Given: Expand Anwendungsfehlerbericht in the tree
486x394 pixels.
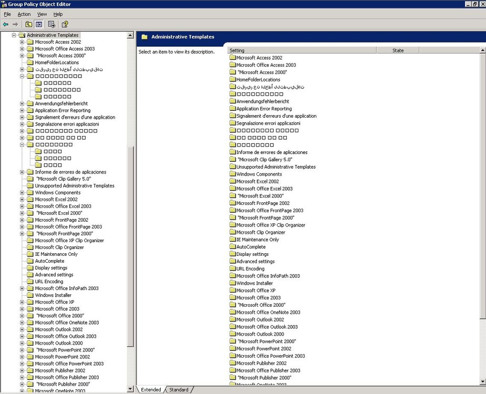Looking at the screenshot, I should point(22,103).
